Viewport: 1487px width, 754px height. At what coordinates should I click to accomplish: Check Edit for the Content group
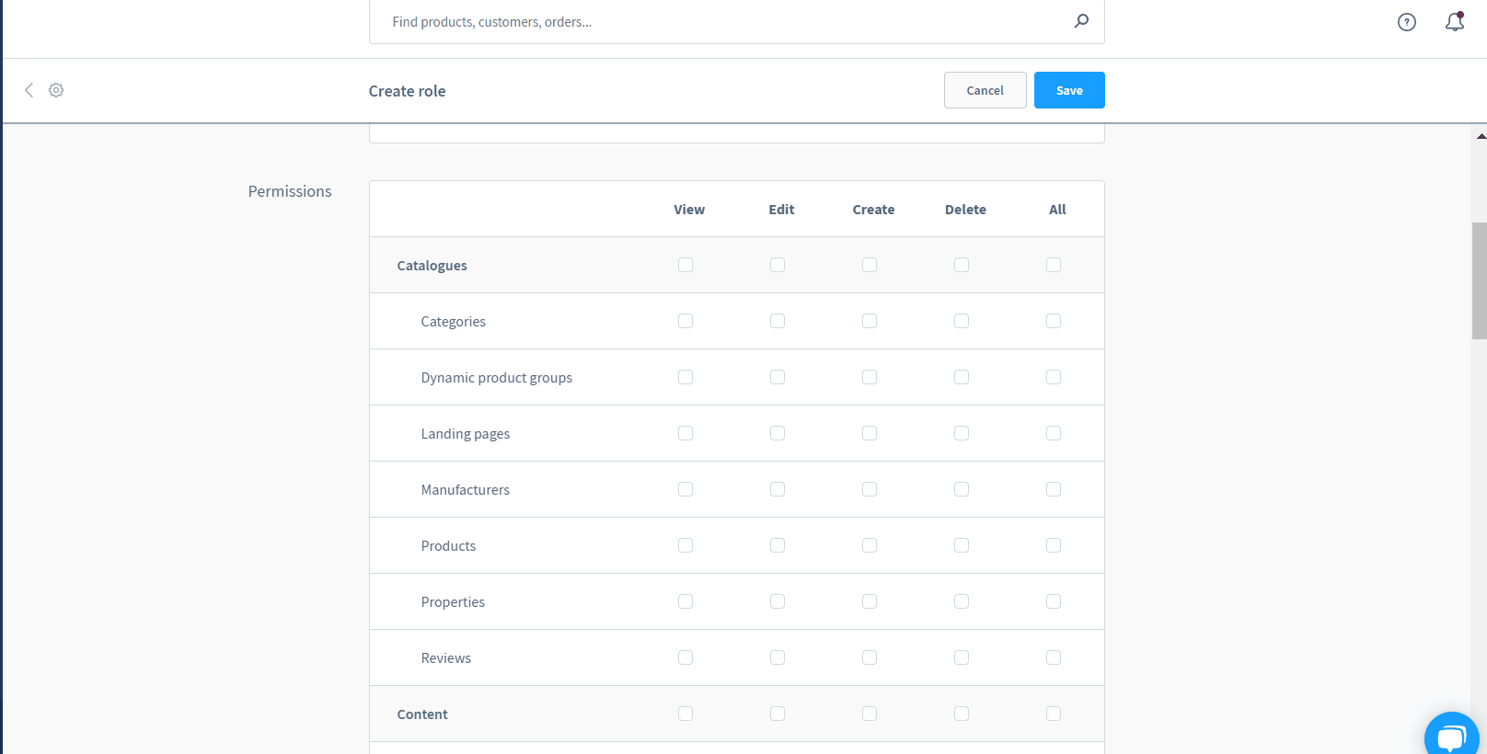(778, 714)
